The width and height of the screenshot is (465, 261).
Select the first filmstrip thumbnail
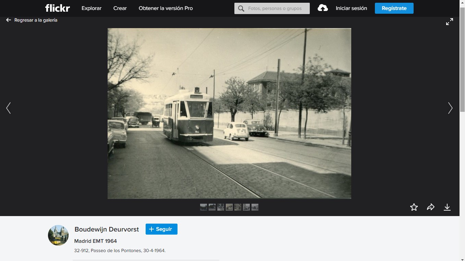[204, 207]
